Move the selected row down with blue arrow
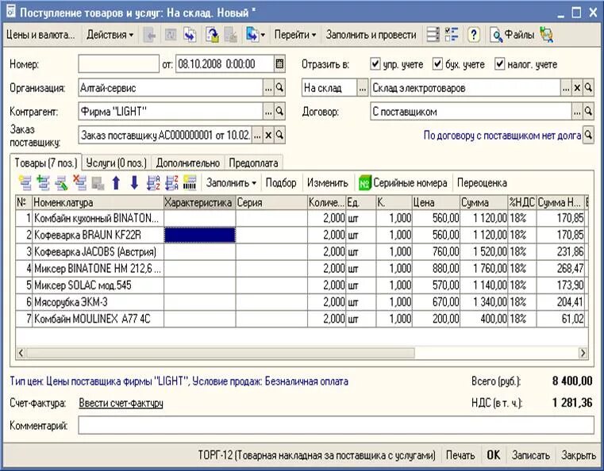The image size is (604, 471). pyautogui.click(x=134, y=183)
